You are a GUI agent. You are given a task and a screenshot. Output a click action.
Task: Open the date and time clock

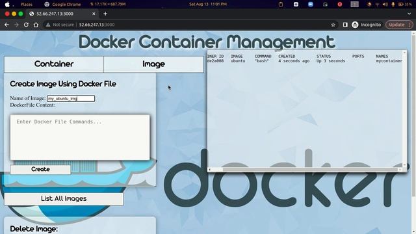click(208, 5)
